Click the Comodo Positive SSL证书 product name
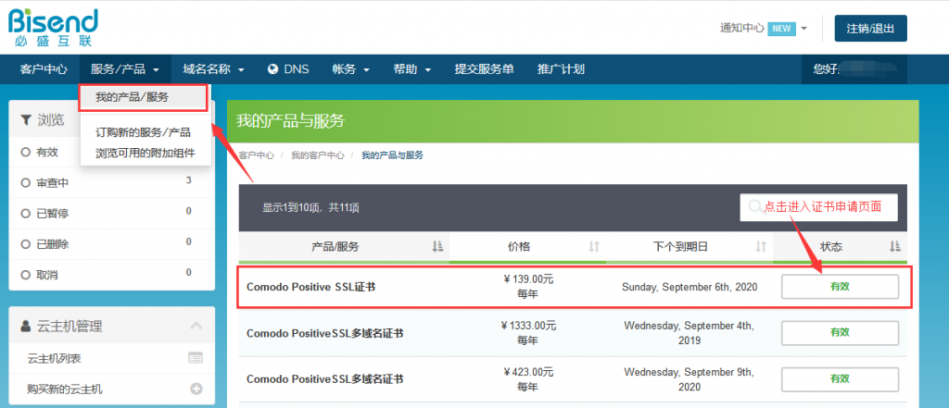The height and width of the screenshot is (408, 949). pyautogui.click(x=310, y=287)
